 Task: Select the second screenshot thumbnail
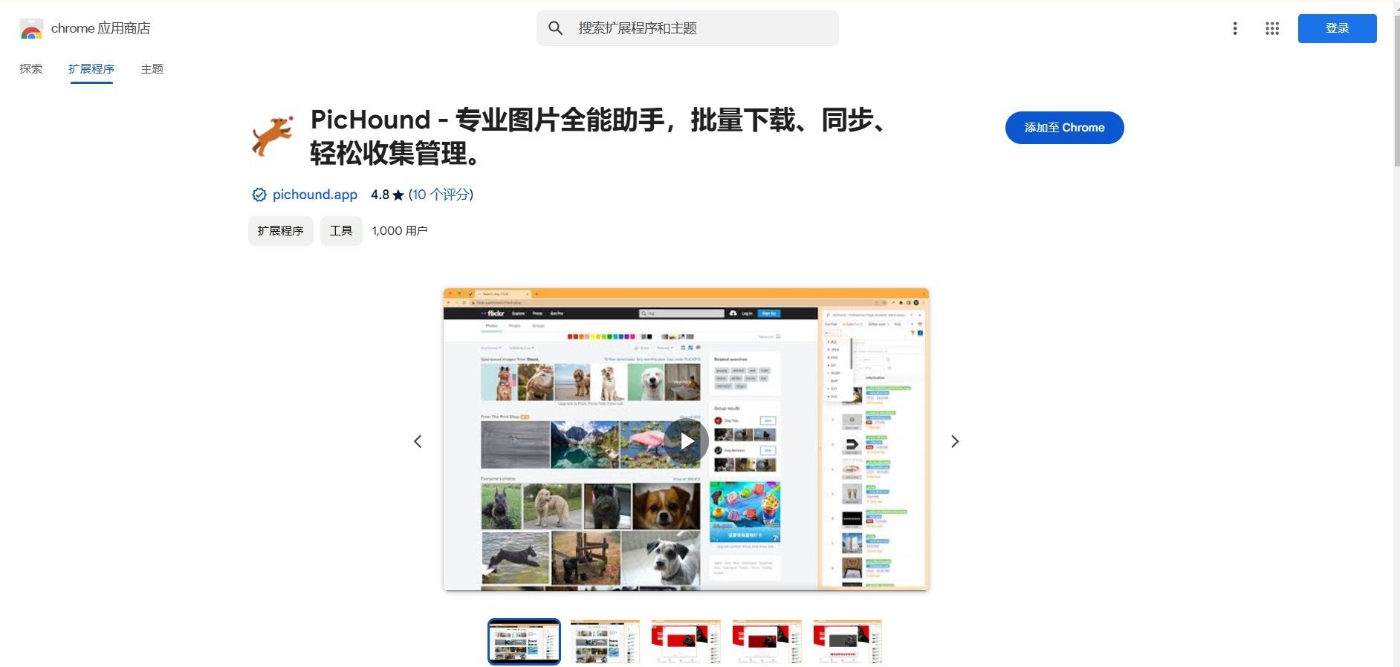pyautogui.click(x=606, y=642)
